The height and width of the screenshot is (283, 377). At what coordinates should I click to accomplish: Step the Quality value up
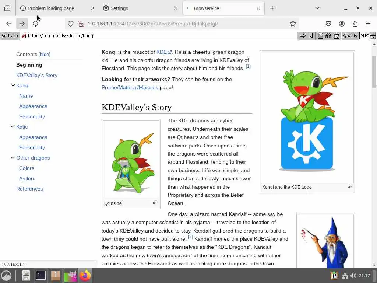pos(373,34)
